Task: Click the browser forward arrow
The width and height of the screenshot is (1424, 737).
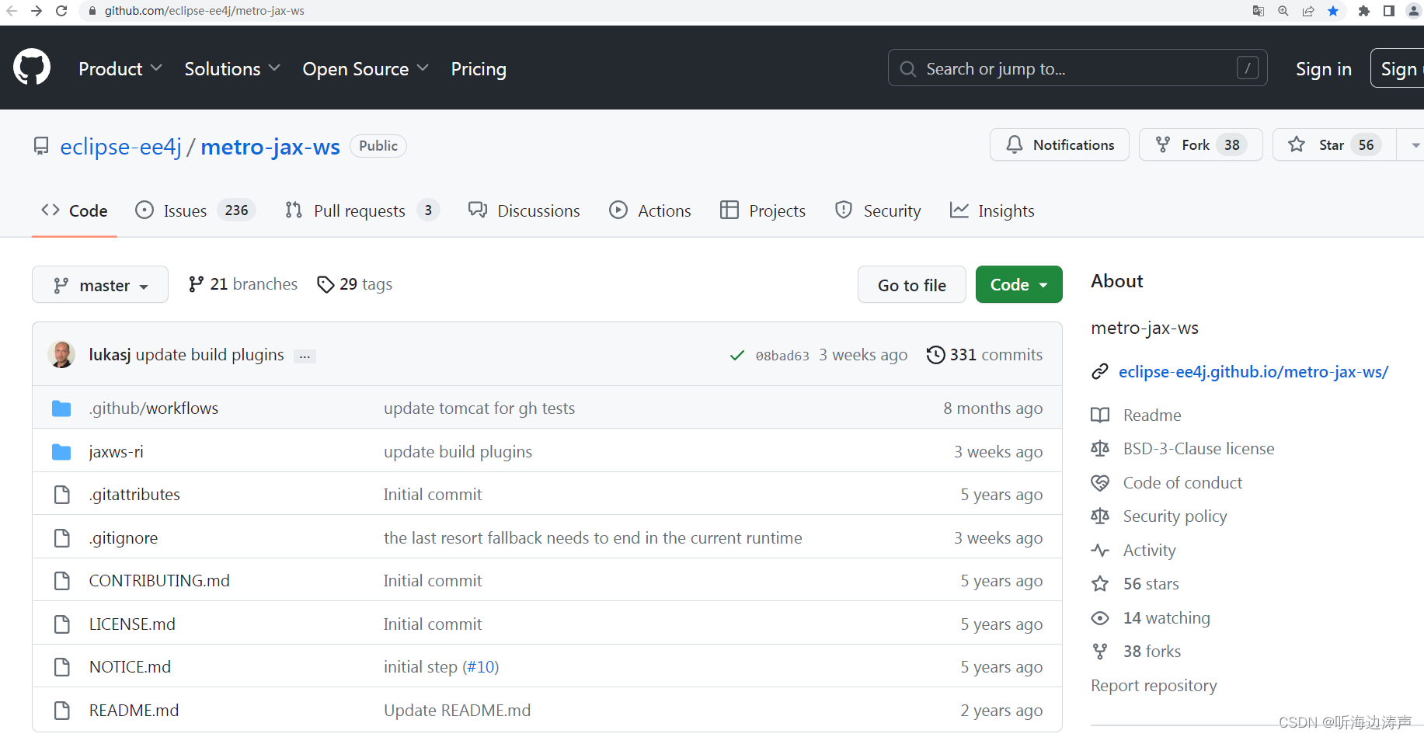Action: click(x=37, y=11)
